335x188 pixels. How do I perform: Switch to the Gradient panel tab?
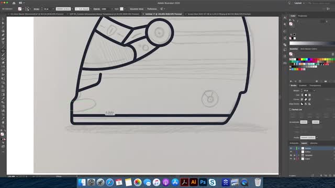point(303,86)
